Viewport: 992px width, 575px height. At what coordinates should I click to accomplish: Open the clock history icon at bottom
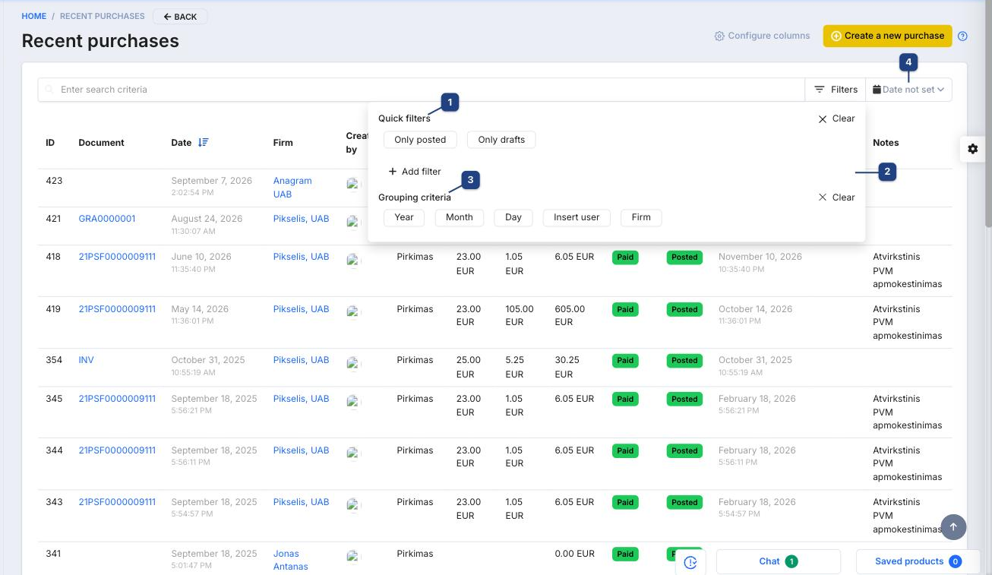tap(690, 562)
